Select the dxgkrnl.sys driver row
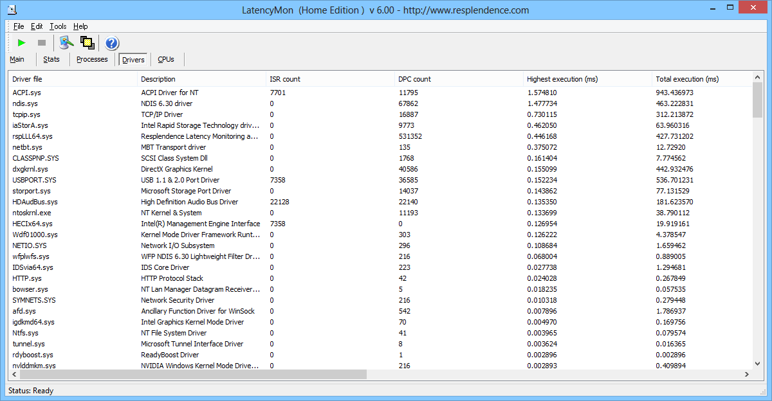Viewport: 772px width, 401px height. click(x=380, y=169)
